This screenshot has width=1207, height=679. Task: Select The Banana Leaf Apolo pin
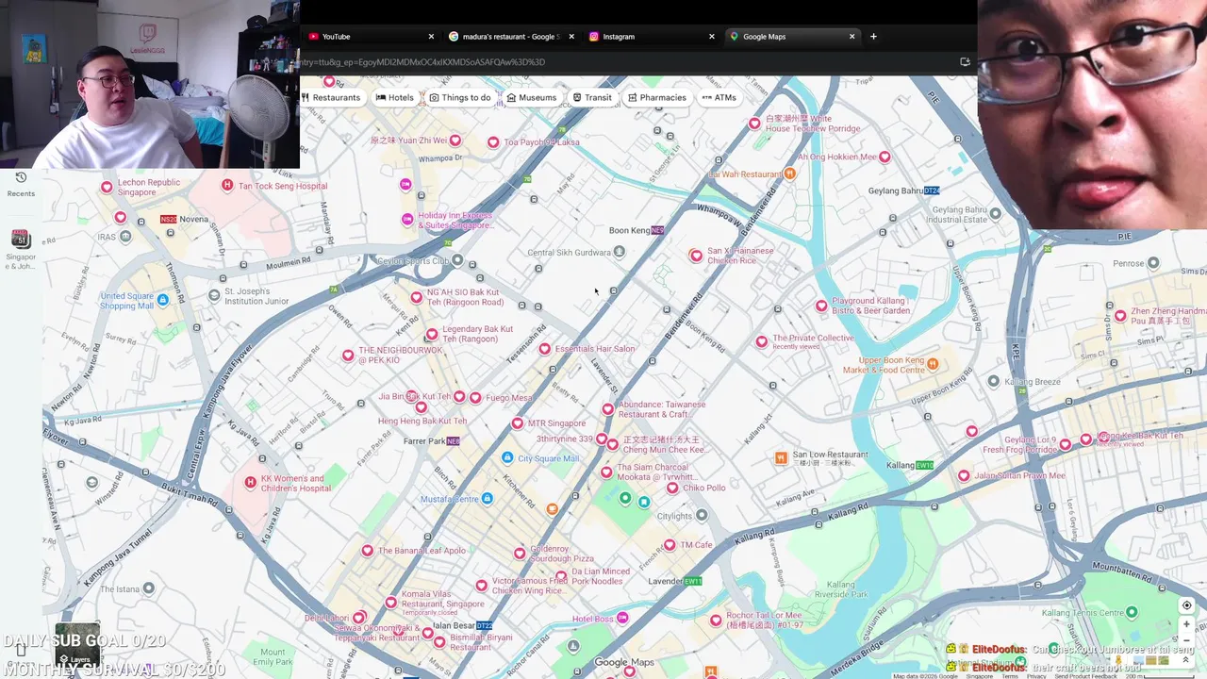click(x=367, y=551)
